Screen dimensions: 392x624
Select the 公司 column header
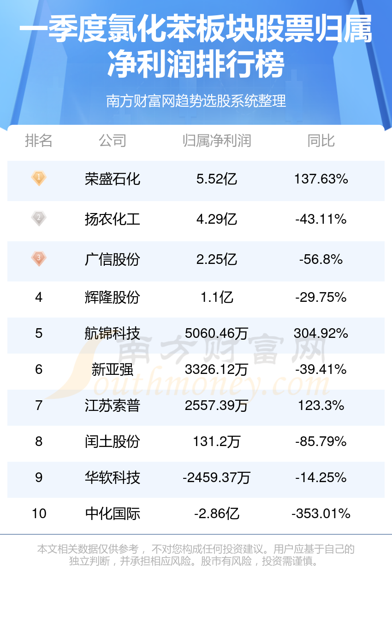112,141
